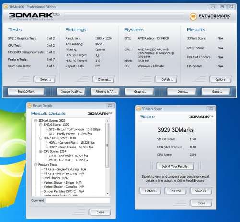Click Change under Settings
Image resolution: width=240 pixels, height=222 pixels.
click(x=104, y=79)
